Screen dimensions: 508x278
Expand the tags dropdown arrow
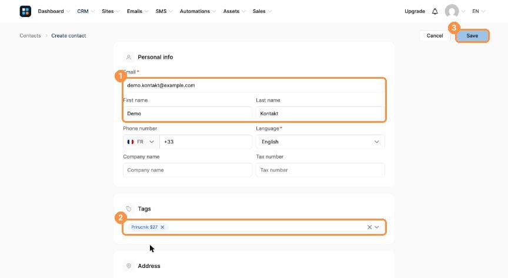[377, 227]
